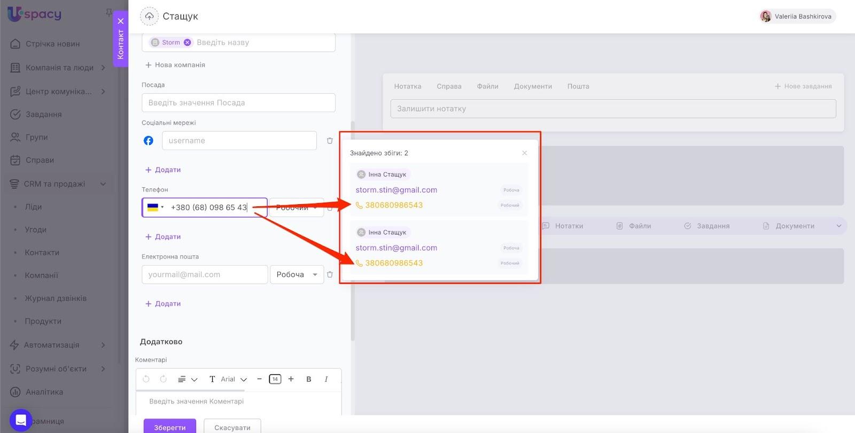
Task: Open Контакти in the sidebar
Action: [x=42, y=253]
